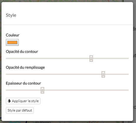Viewport: 136px width, 123px height.
Task: Set contour opacity to maximum at track's right end
Action: tap(128, 58)
